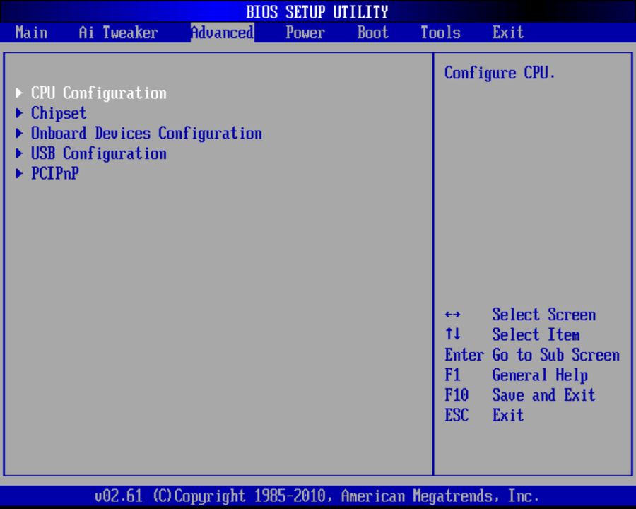Screen dimensions: 636x509
Task: Select the Advanced tab
Action: (222, 33)
